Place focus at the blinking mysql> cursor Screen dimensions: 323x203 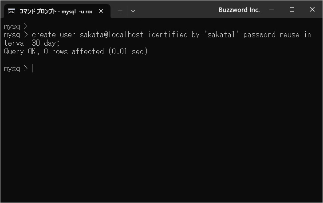32,68
